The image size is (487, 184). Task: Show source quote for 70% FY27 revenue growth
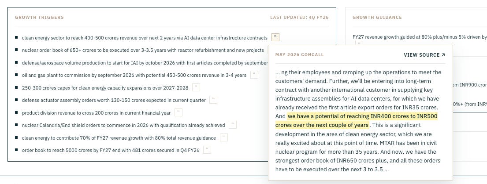pyautogui.click(x=223, y=137)
